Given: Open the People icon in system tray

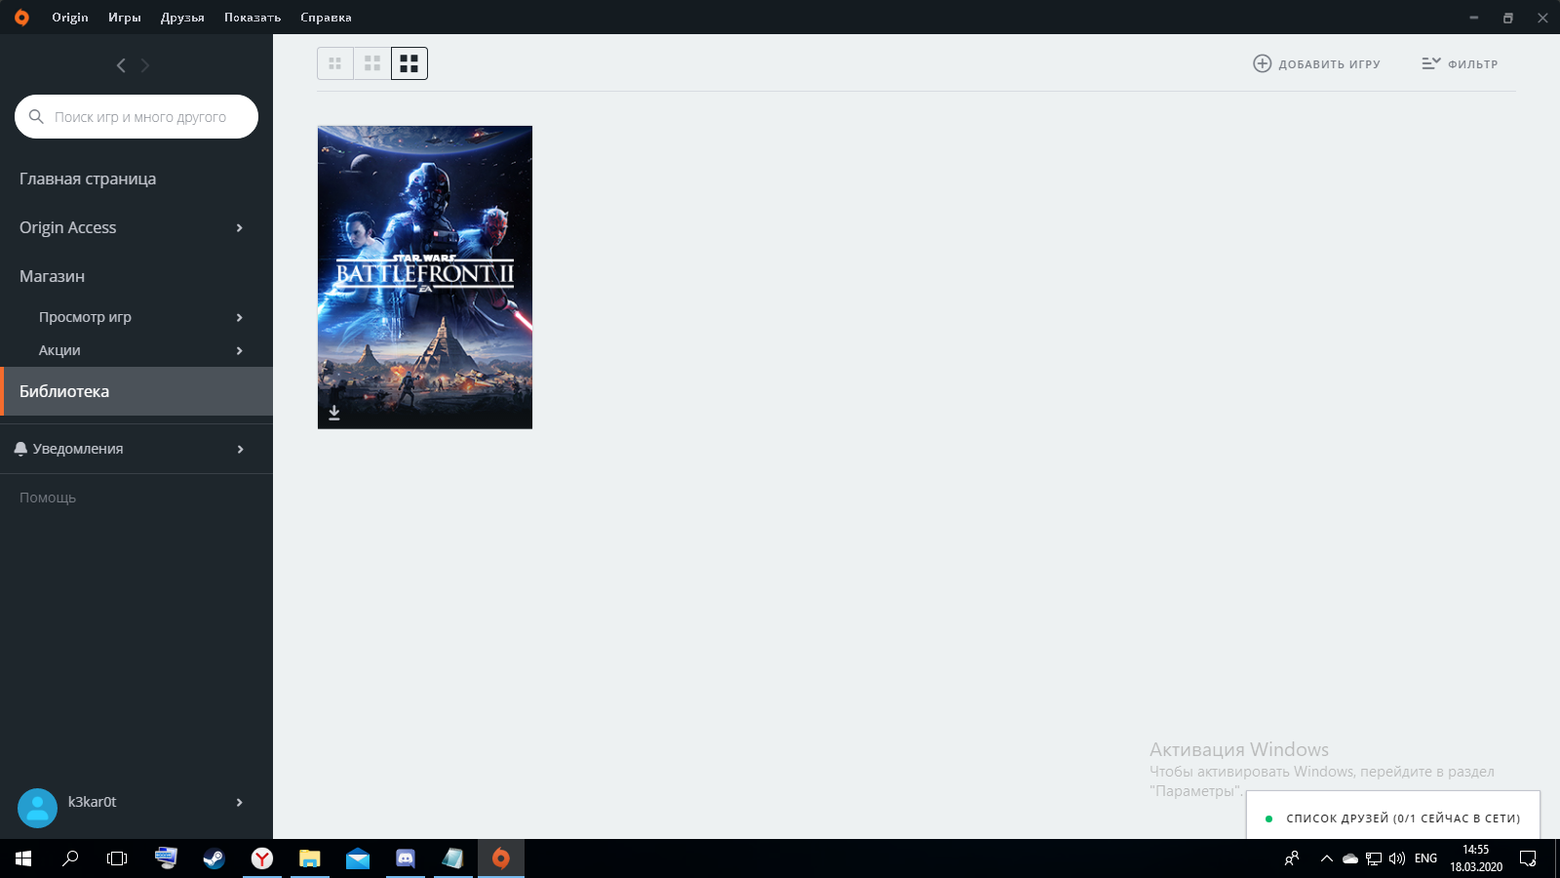Looking at the screenshot, I should click(x=1292, y=858).
